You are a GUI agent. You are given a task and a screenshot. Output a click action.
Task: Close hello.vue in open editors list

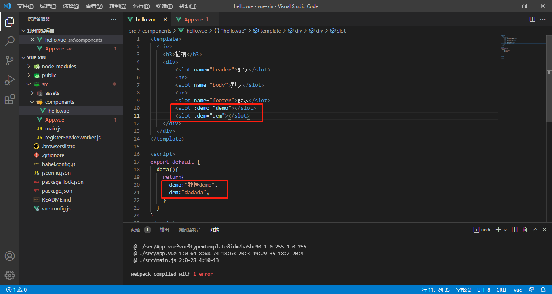pyautogui.click(x=32, y=40)
